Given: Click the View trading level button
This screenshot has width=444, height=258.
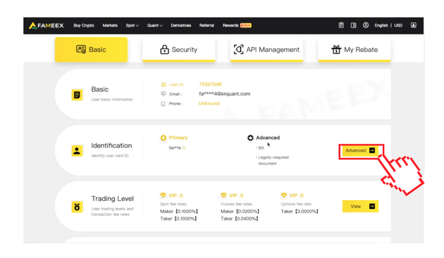Looking at the screenshot, I should pos(360,206).
